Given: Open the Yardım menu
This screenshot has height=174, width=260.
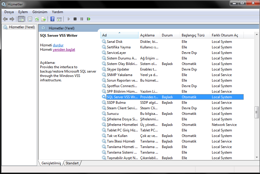Looking at the screenshot, I should [57, 12].
